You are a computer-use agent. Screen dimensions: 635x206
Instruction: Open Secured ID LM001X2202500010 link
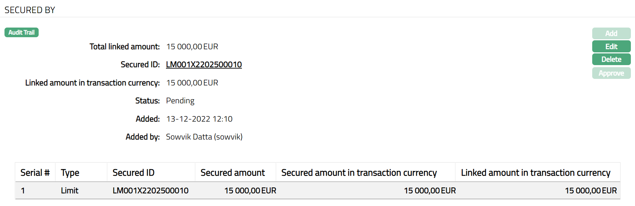204,64
